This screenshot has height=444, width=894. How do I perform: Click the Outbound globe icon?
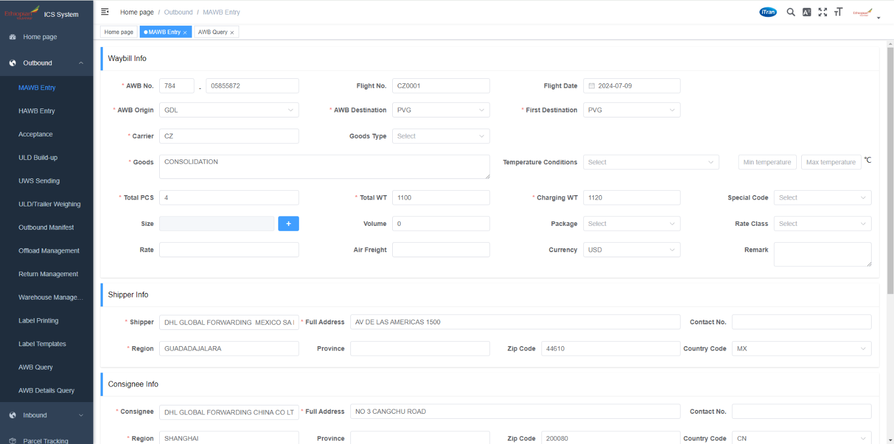click(x=12, y=63)
